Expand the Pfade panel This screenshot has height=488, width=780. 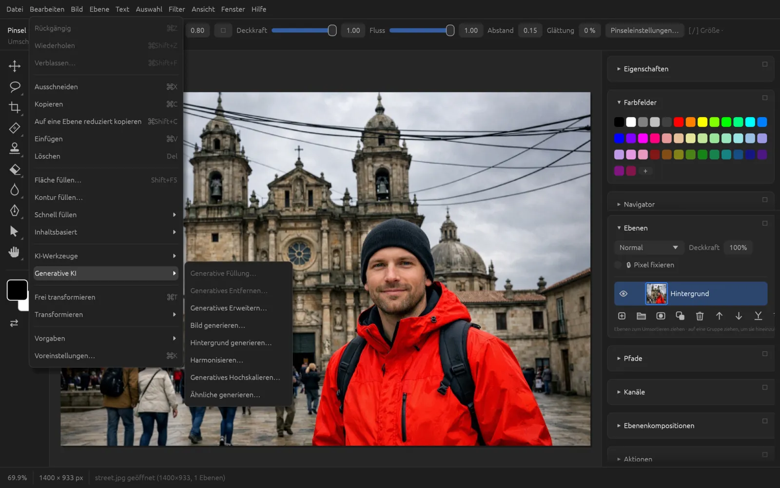619,358
